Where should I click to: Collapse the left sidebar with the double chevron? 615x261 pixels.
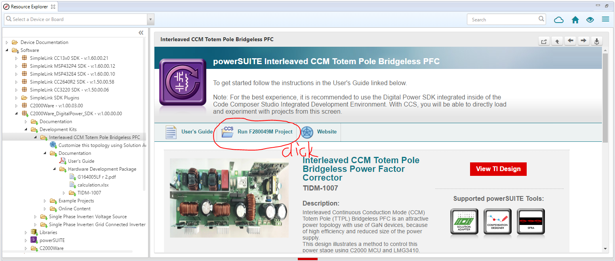click(x=141, y=32)
